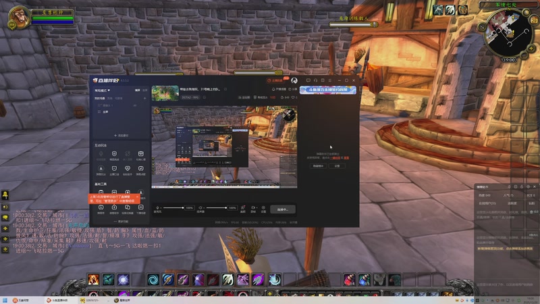Use the blue potion on action bar

[x=364, y=280]
